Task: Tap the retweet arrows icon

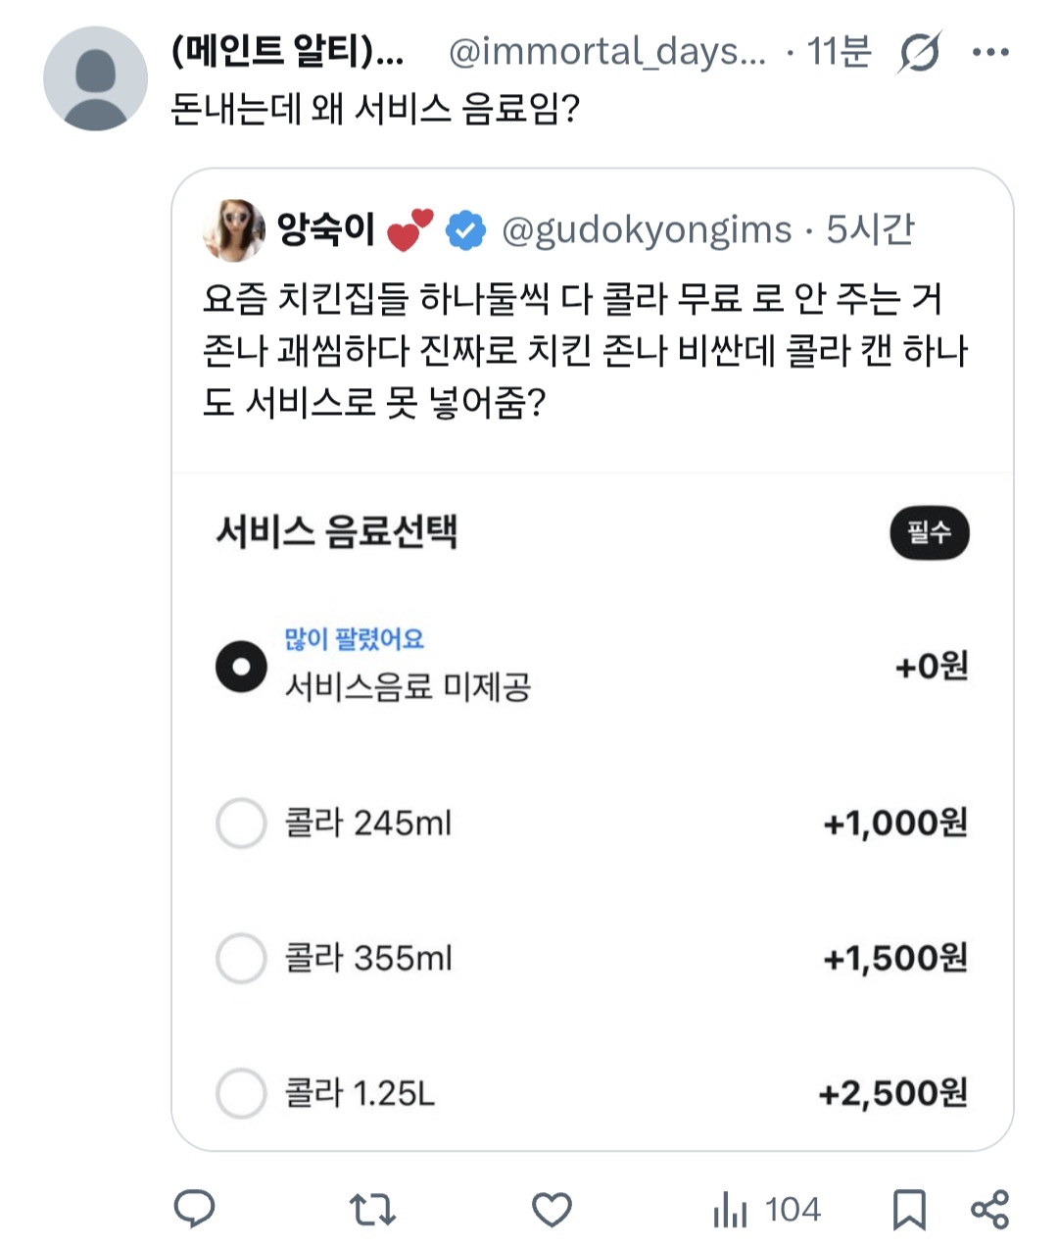Action: tap(373, 1210)
